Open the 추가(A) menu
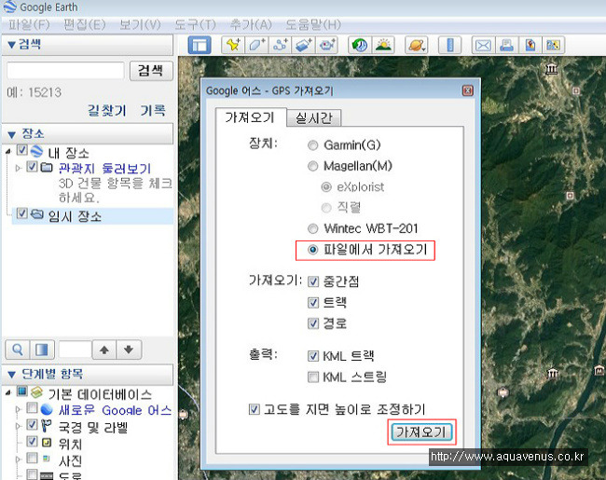Viewport: 606px width, 480px height. [251, 25]
